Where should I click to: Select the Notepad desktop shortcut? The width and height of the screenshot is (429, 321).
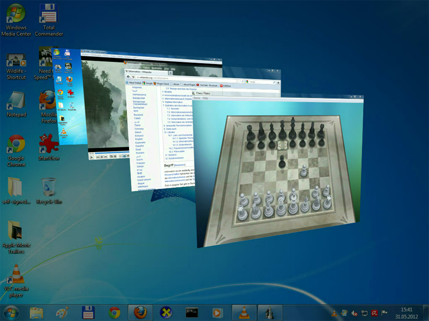16,104
